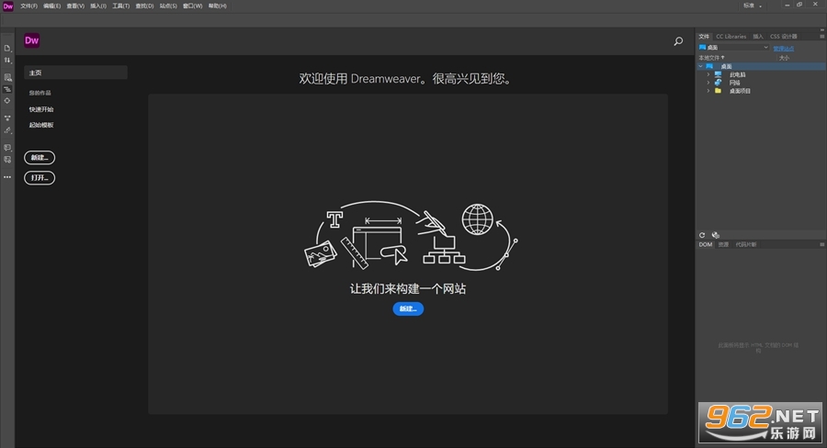Open the 站点(S) menu

(168, 6)
